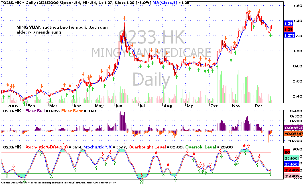Select the purple 0.0165217 Elder Bull value tag
Viewport: 303px width, 184px height.
click(x=293, y=128)
